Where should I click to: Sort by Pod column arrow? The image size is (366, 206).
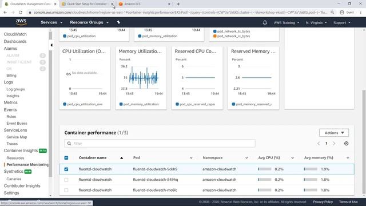click(191, 158)
